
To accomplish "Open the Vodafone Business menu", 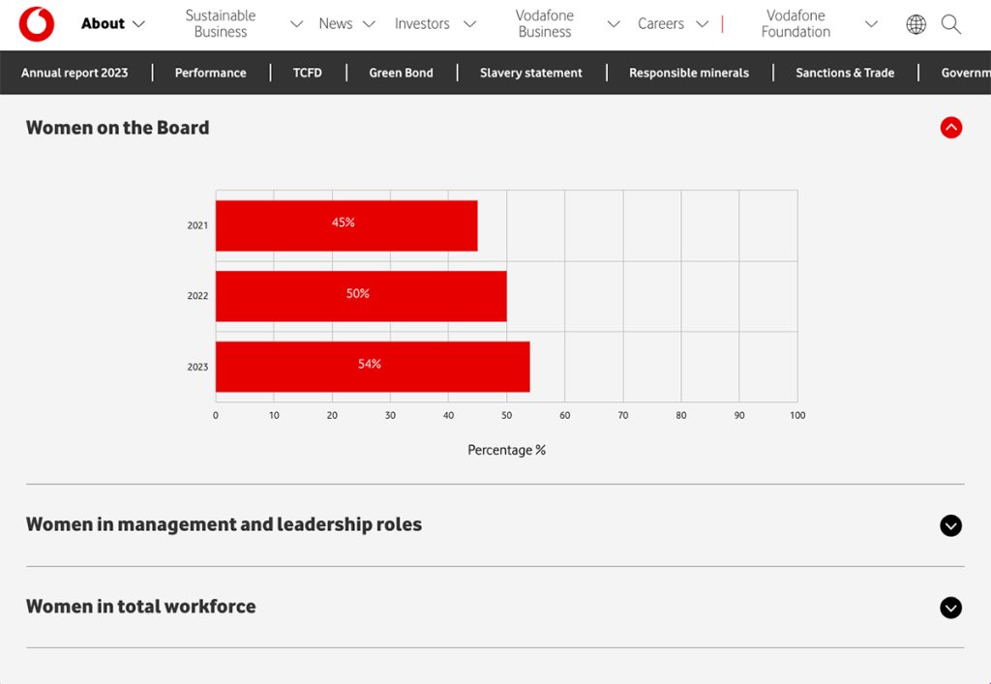I will (545, 23).
